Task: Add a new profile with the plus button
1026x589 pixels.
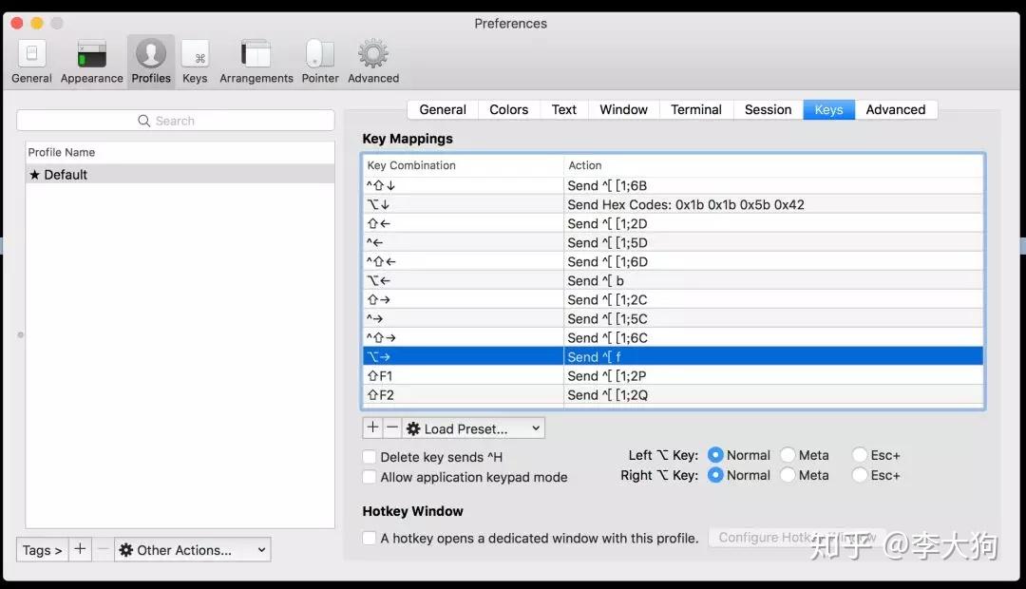Action: (80, 549)
